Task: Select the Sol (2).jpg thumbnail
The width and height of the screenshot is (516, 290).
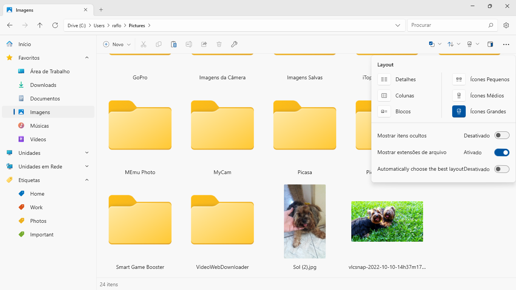Action: [x=305, y=221]
